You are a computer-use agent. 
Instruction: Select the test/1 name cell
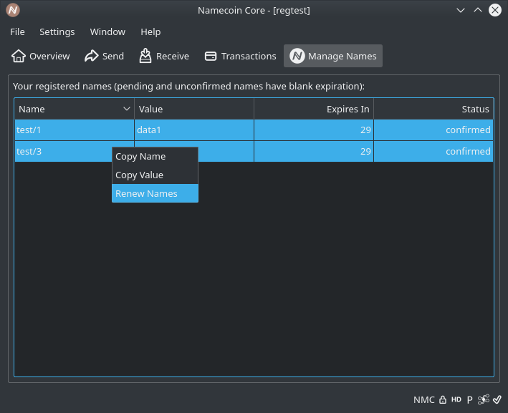pyautogui.click(x=75, y=130)
